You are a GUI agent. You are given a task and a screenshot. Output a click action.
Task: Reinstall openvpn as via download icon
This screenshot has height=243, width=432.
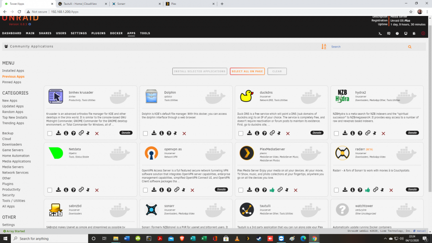tap(154, 190)
